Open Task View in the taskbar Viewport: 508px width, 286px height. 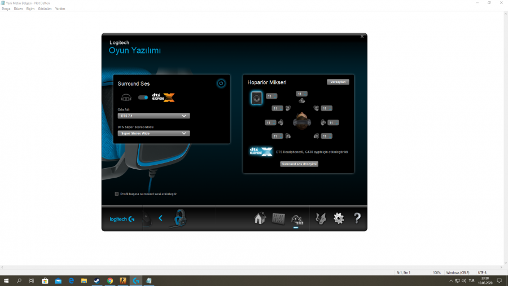click(x=32, y=281)
